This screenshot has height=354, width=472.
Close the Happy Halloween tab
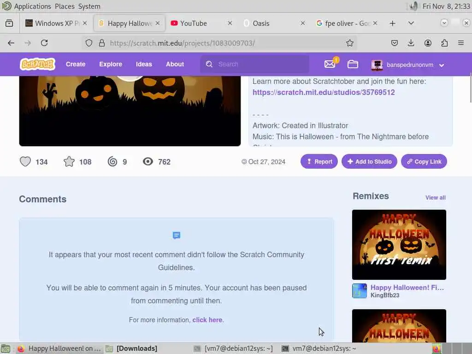[x=158, y=23]
